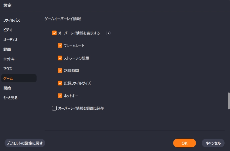Go to 録画 settings section
230x151 pixels.
click(x=7, y=49)
